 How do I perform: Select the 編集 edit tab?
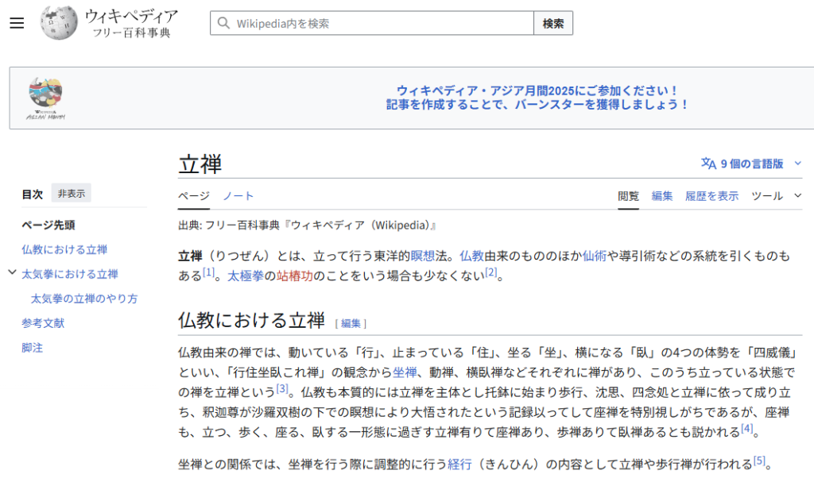[x=662, y=196]
